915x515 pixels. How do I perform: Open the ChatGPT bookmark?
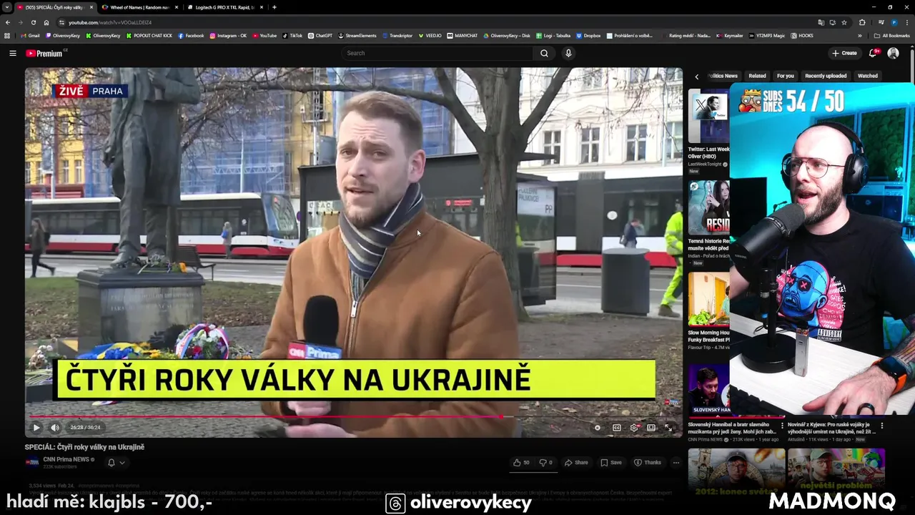pos(320,35)
